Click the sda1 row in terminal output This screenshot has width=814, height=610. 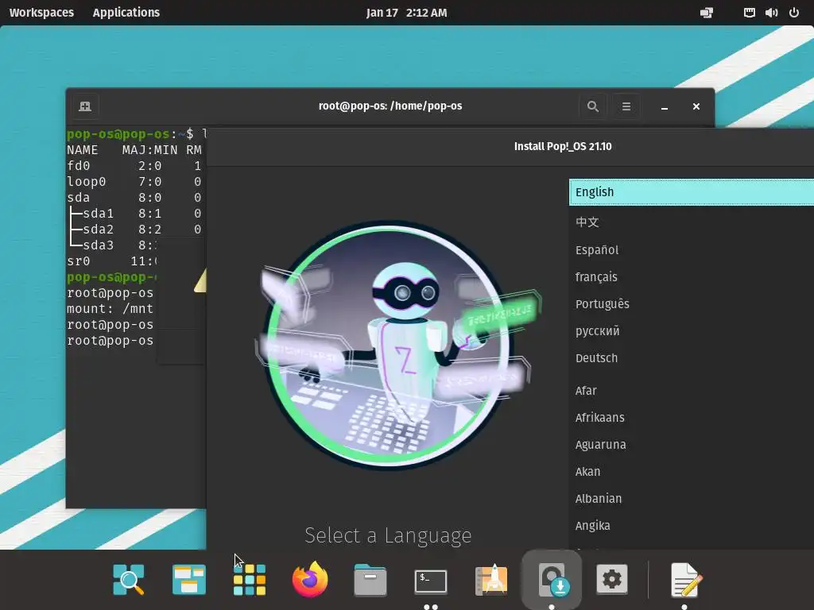click(x=136, y=213)
